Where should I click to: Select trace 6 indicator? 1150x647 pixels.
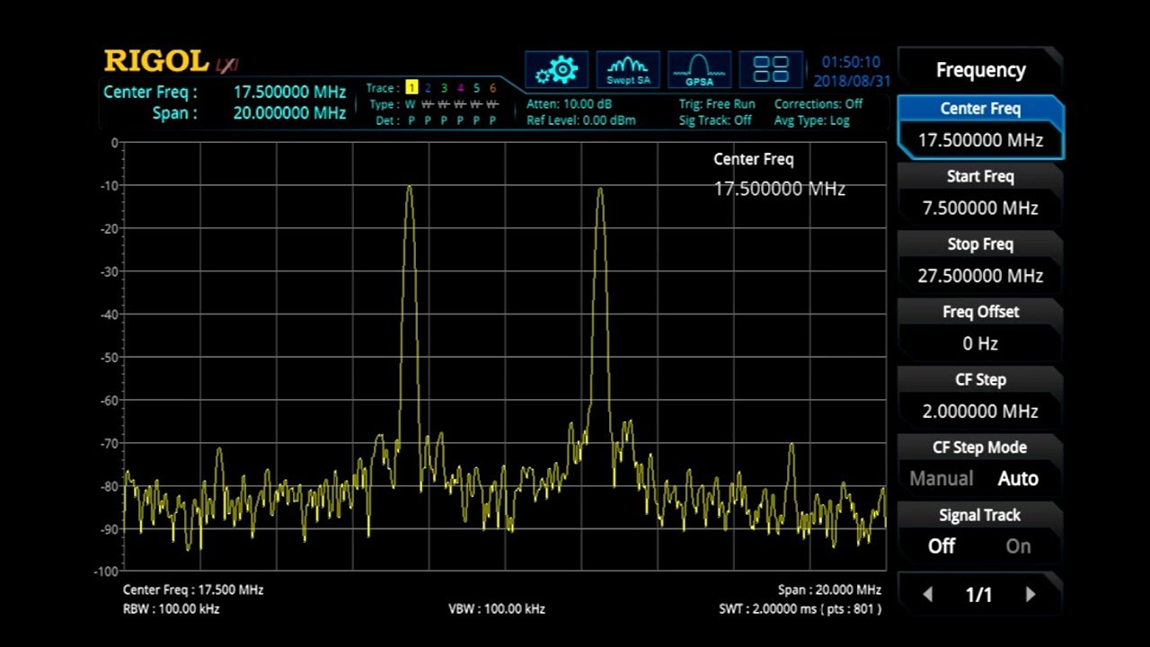click(492, 88)
